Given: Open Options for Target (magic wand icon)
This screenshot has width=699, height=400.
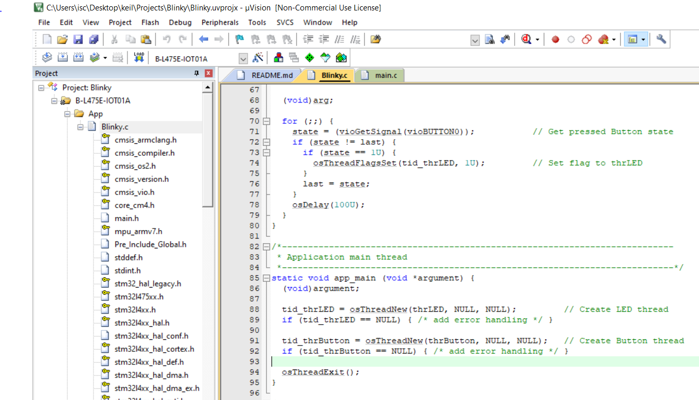Looking at the screenshot, I should pyautogui.click(x=258, y=58).
